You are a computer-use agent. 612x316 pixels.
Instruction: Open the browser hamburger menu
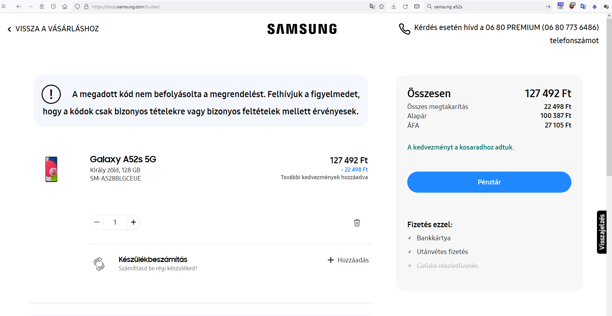(4, 6)
